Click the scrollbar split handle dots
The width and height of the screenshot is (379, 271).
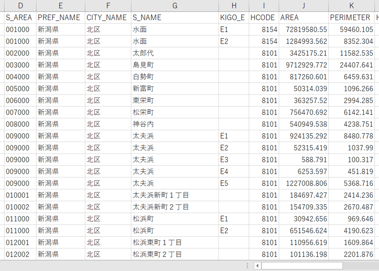click(x=247, y=266)
